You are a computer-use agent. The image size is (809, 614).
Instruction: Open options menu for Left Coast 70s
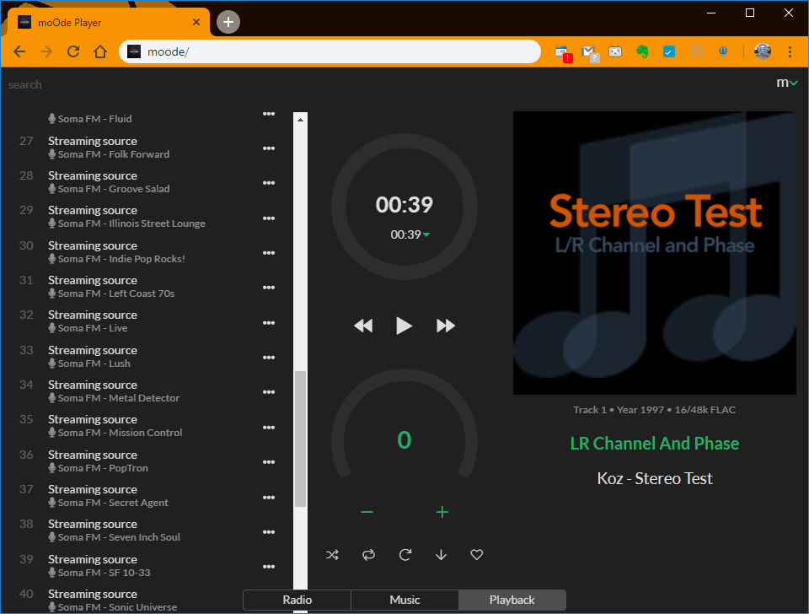[269, 287]
